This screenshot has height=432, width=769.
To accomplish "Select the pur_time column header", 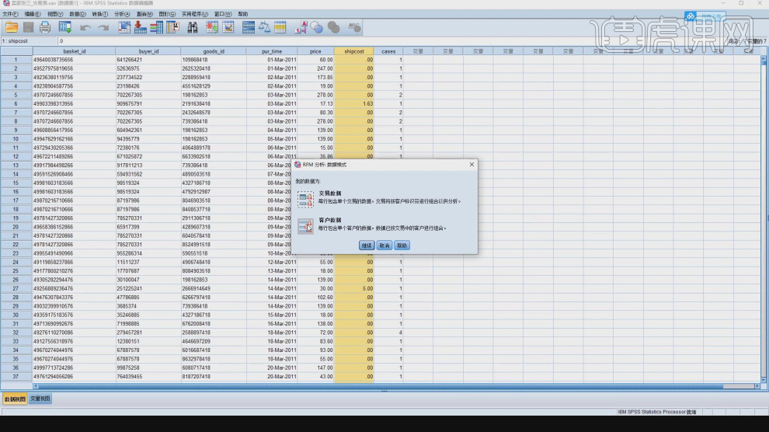I will (x=272, y=51).
